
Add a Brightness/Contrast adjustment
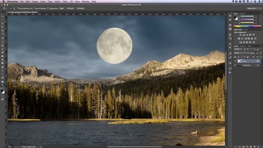(240, 35)
